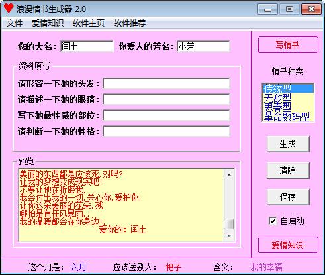The height and width of the screenshot is (275, 325).
Task: Click the 您的大名 name field
Action: coord(87,46)
